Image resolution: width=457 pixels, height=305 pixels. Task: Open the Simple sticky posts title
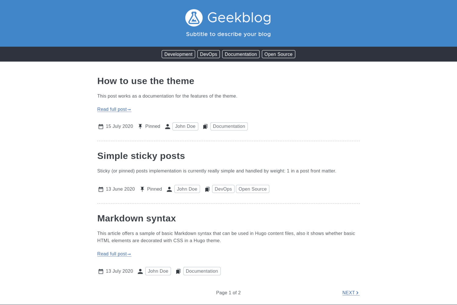tap(141, 156)
